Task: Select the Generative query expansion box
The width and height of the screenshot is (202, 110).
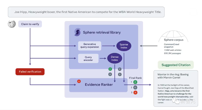Action: click(90, 46)
